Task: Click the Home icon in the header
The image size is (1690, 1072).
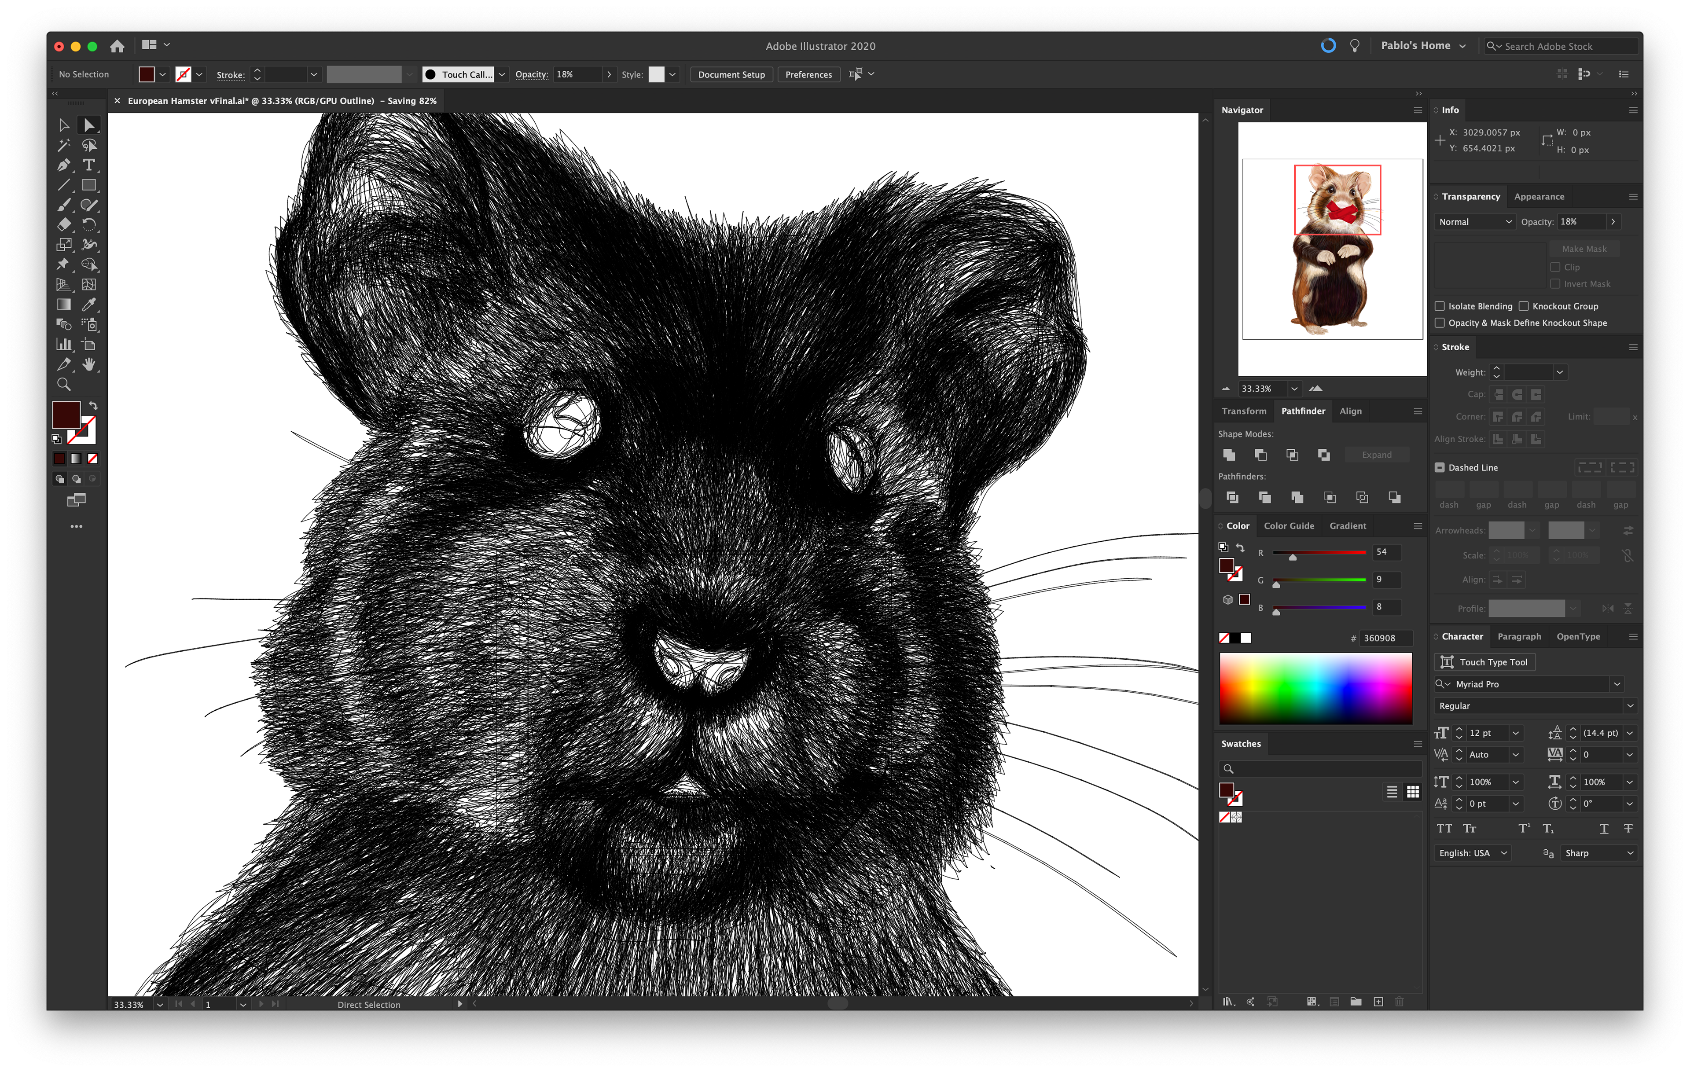Action: tap(117, 46)
